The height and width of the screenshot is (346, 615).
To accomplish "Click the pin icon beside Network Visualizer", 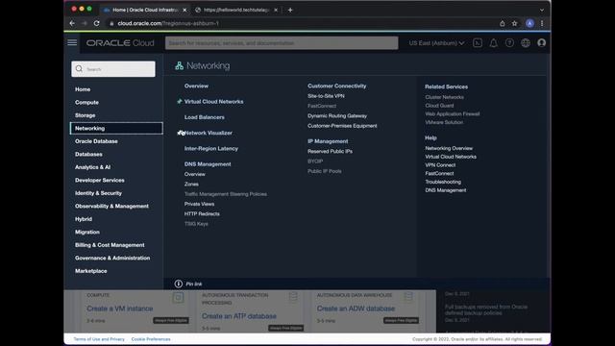I will coord(180,133).
